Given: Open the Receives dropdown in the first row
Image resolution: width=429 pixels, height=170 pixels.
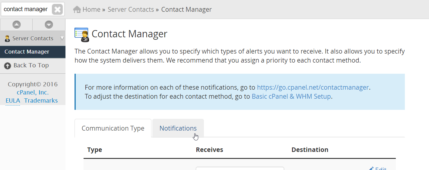Looking at the screenshot, I should (x=240, y=168).
